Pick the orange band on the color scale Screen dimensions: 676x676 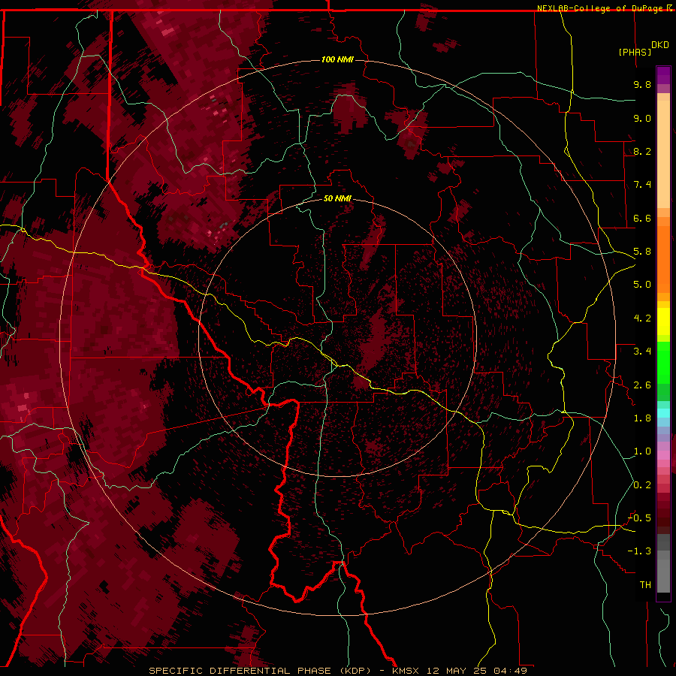coord(663,258)
